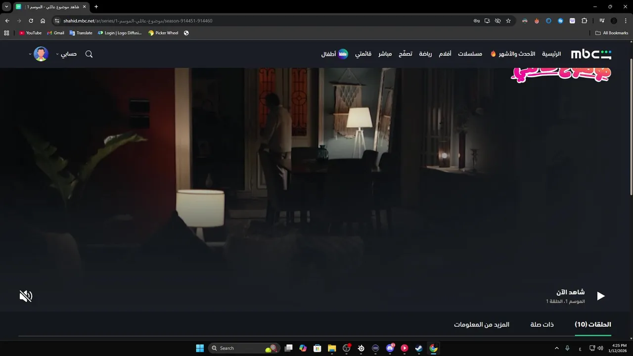633x356 pixels.
Task: Select the المزيد من المعلومات tab
Action: [x=482, y=324]
